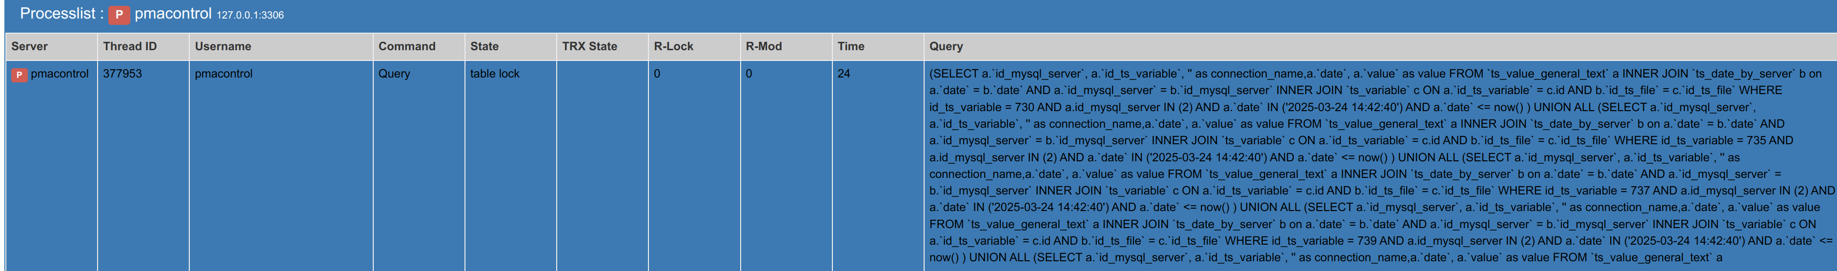Click the Command column header

(406, 46)
